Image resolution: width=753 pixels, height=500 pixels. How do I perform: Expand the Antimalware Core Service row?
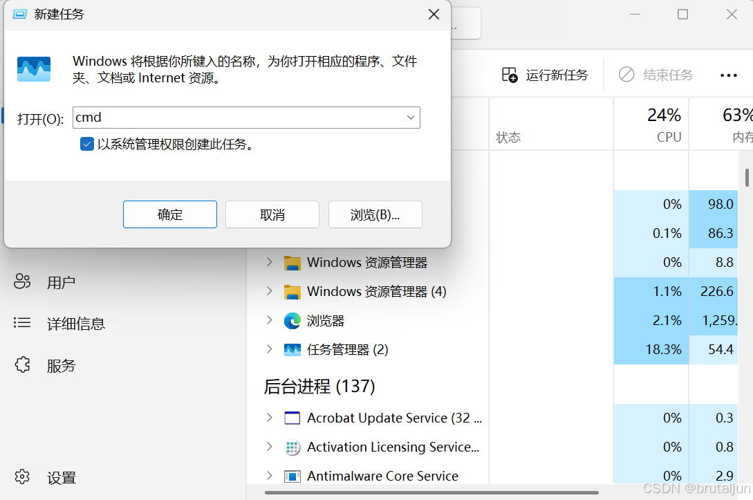pyautogui.click(x=270, y=476)
